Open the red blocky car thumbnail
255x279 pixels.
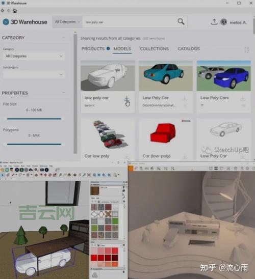[x=163, y=133]
